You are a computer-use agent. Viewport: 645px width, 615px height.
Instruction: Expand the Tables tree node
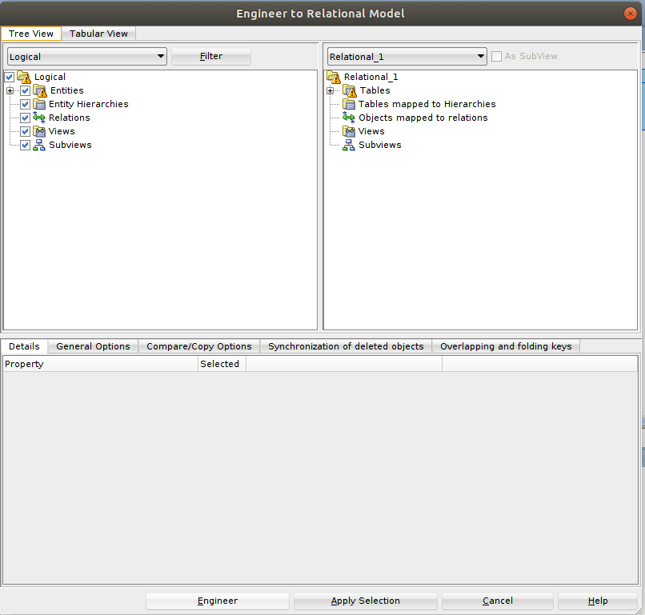coord(331,90)
